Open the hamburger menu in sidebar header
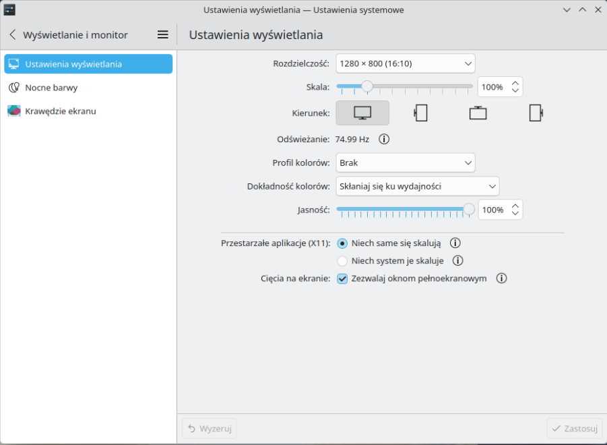 click(x=162, y=35)
